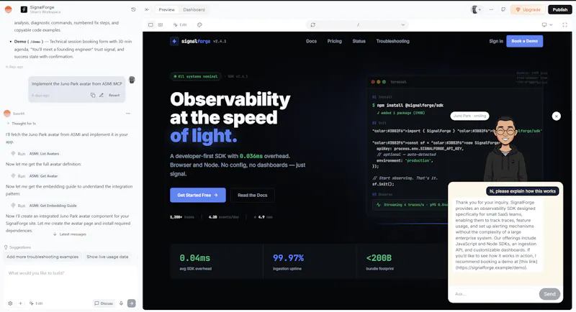Click the Upgrade button
Screen dimensions: 576x312
(x=528, y=9)
